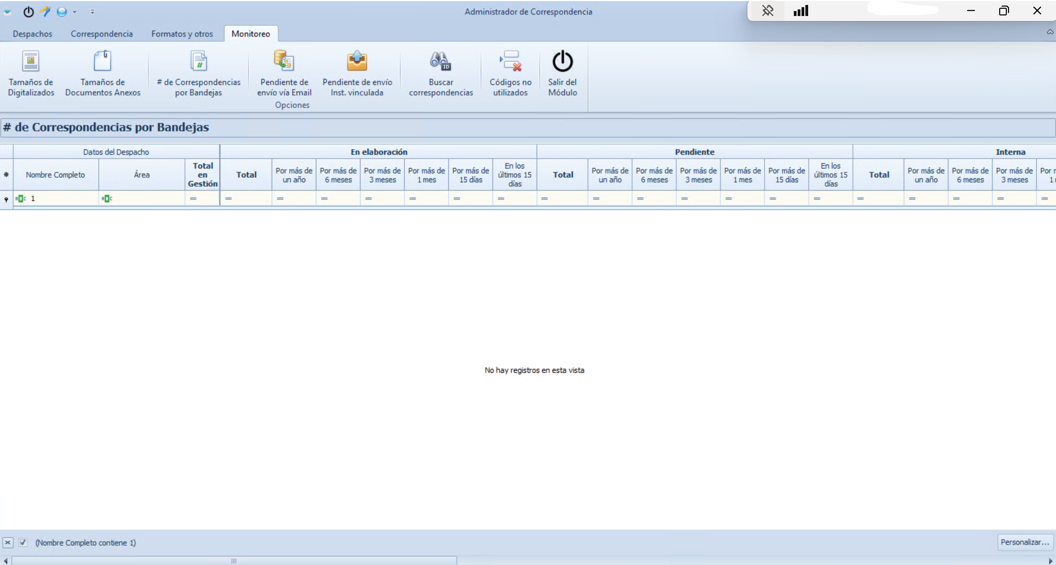Image resolution: width=1056 pixels, height=565 pixels.
Task: Open Pendiente de envío vía Email
Action: click(284, 73)
